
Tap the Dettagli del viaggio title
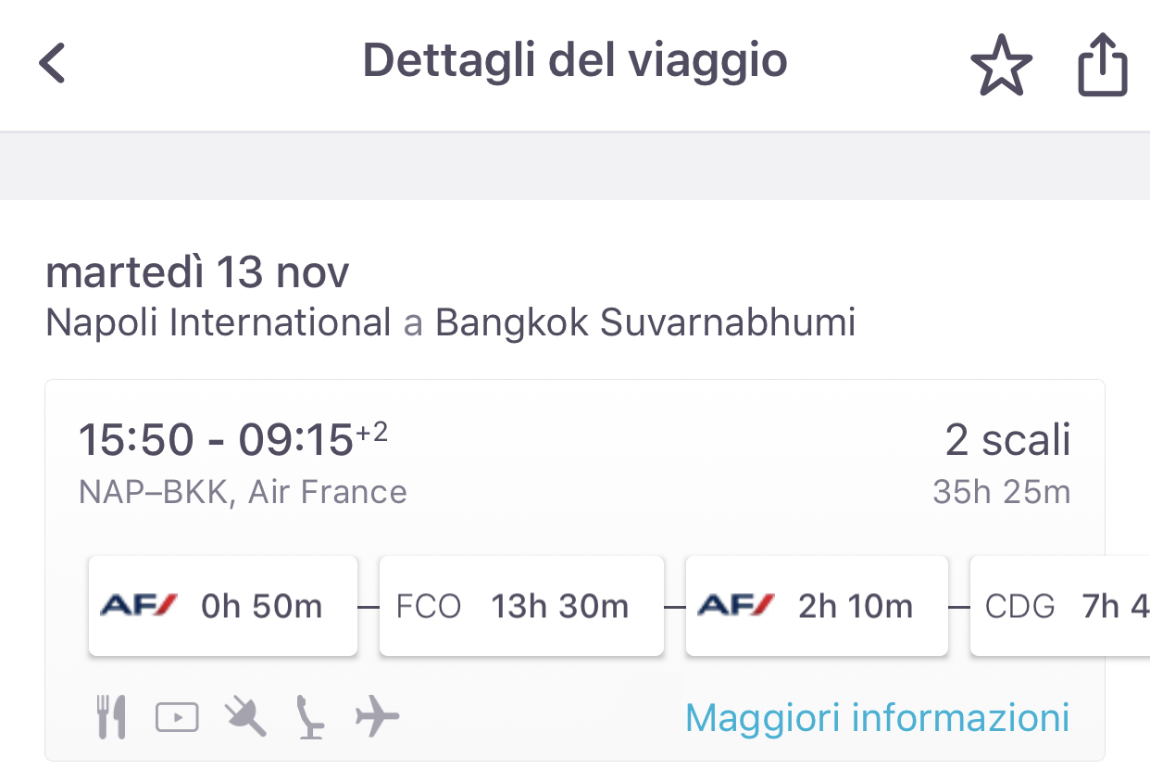[x=574, y=61]
